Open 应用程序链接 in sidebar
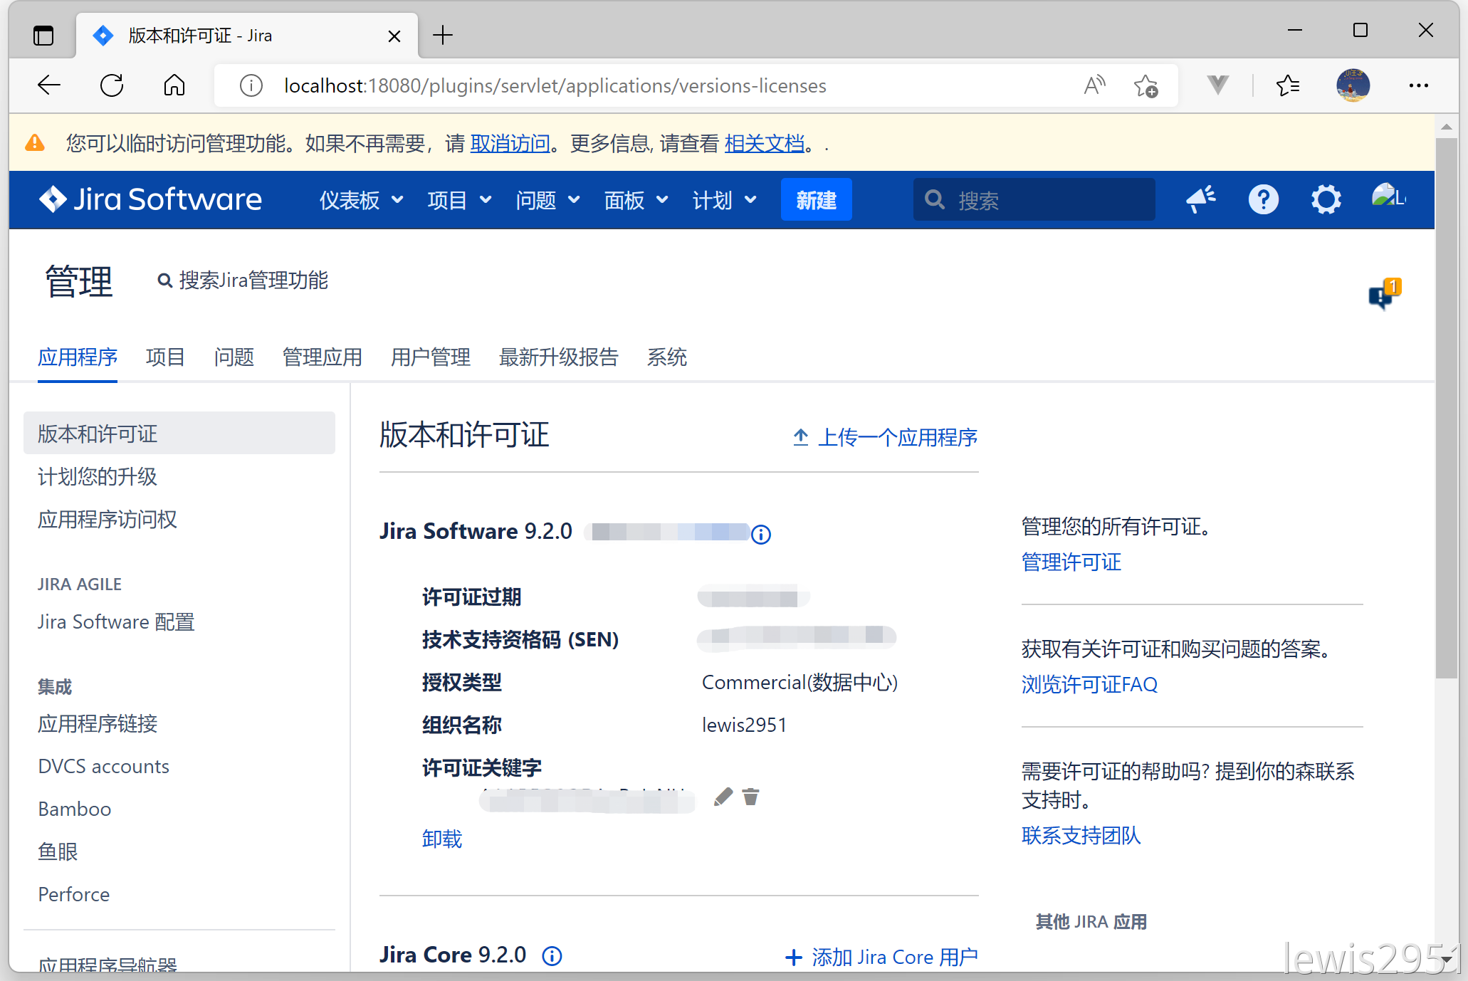This screenshot has height=981, width=1468. pyautogui.click(x=98, y=723)
